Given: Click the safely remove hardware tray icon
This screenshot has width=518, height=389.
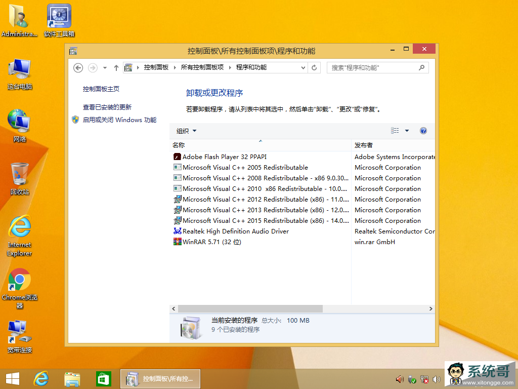Looking at the screenshot, I should click(x=412, y=379).
